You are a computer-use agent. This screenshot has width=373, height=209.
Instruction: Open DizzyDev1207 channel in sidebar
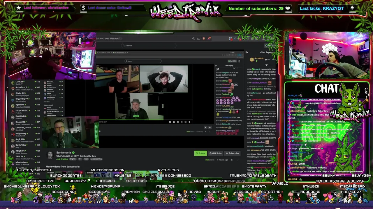coord(25,111)
